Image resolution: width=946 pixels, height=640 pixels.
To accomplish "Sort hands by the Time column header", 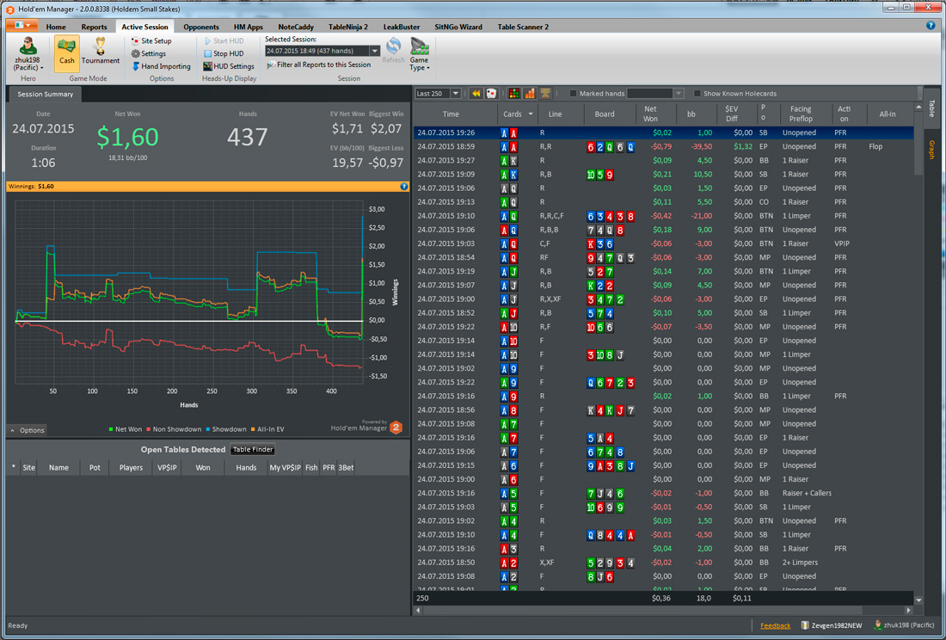I will click(x=451, y=114).
